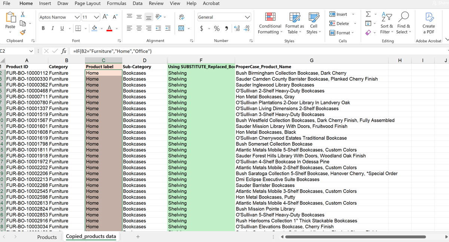Select column G header

coord(312,60)
